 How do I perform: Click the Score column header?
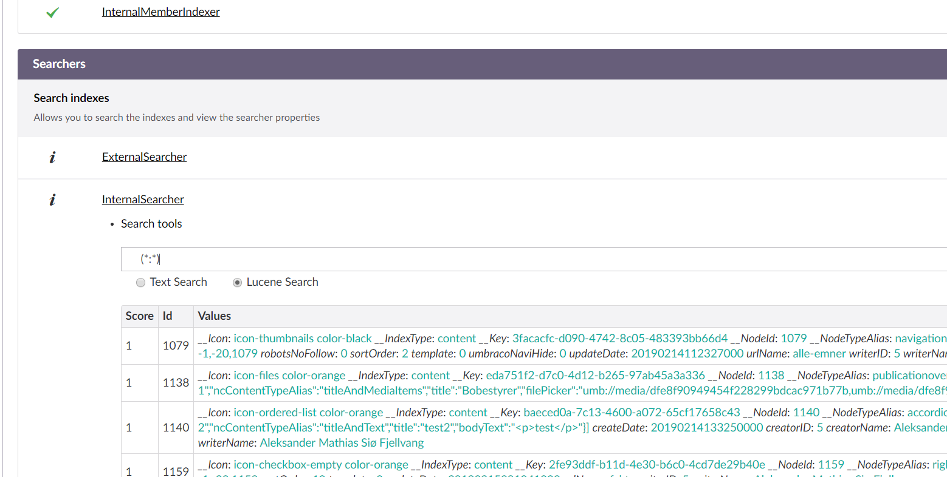139,316
